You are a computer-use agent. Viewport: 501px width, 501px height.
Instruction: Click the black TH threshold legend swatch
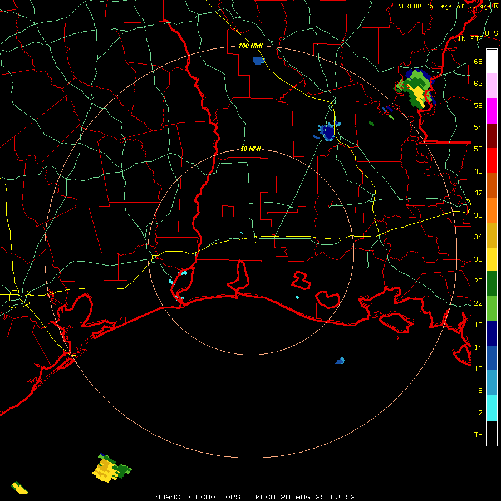[x=492, y=433]
